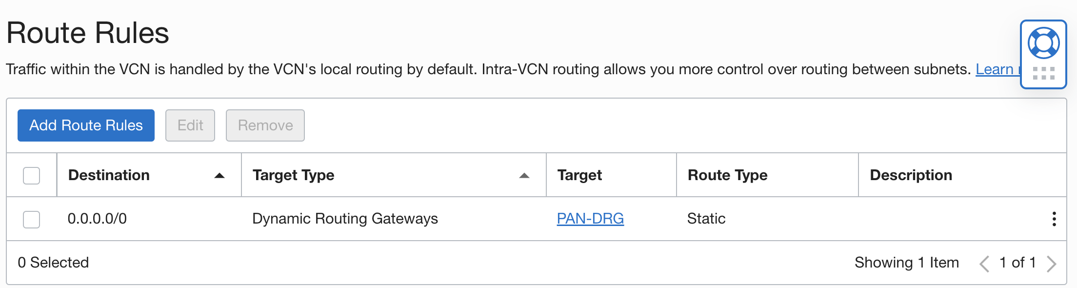Viewport: 1077px width, 288px height.
Task: Select the checkbox for the 0.0.0.0/0 rule
Action: pyautogui.click(x=32, y=219)
